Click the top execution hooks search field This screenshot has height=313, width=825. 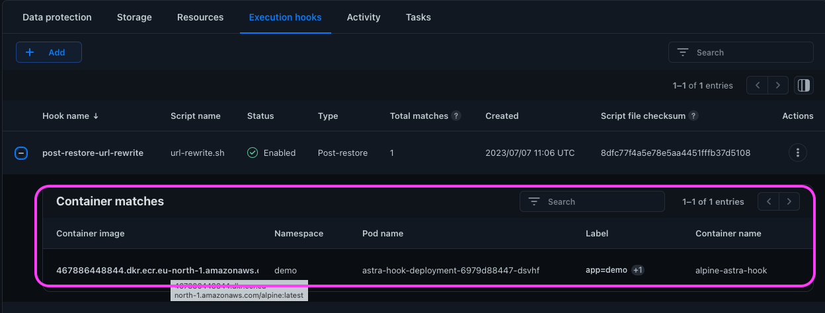750,52
